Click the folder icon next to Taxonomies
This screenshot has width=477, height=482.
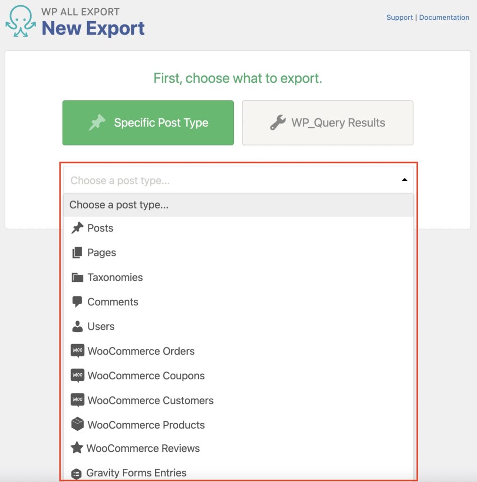coord(78,277)
